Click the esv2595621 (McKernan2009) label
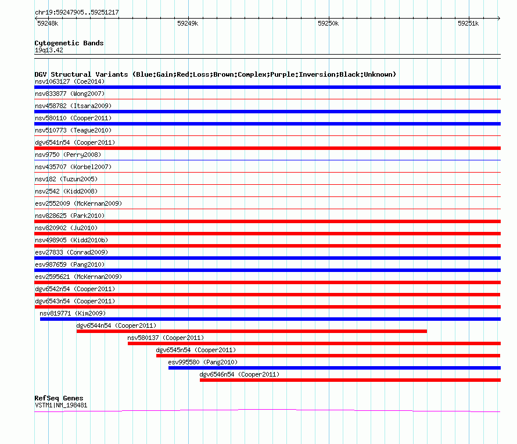517x444 pixels. coord(78,277)
